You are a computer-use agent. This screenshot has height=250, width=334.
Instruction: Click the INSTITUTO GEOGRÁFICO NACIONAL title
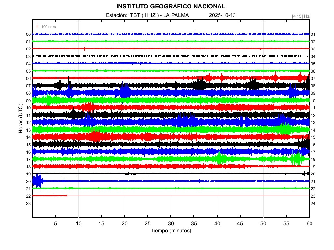tap(171, 7)
